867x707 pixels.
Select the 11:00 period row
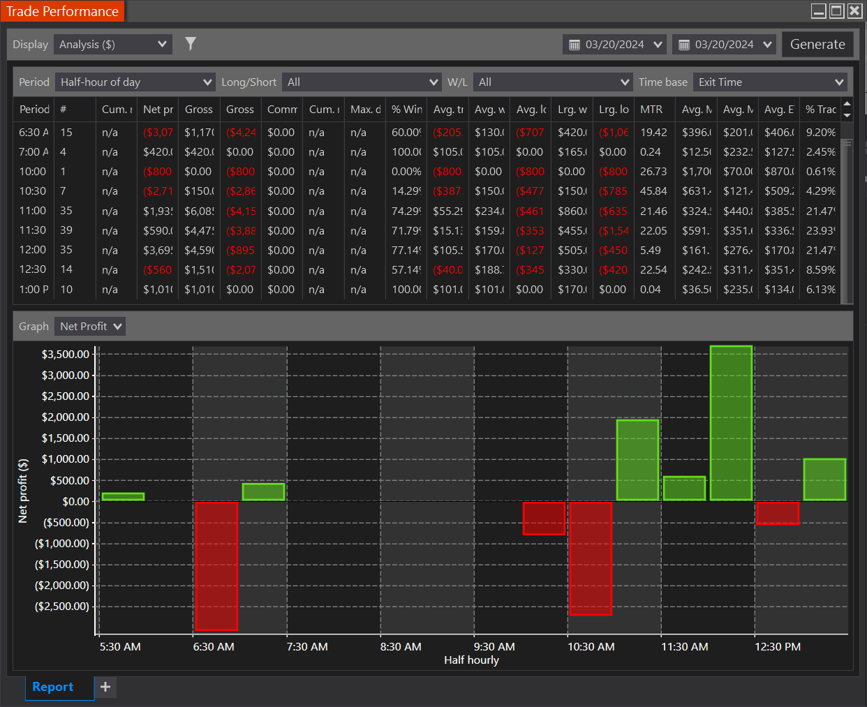point(427,211)
